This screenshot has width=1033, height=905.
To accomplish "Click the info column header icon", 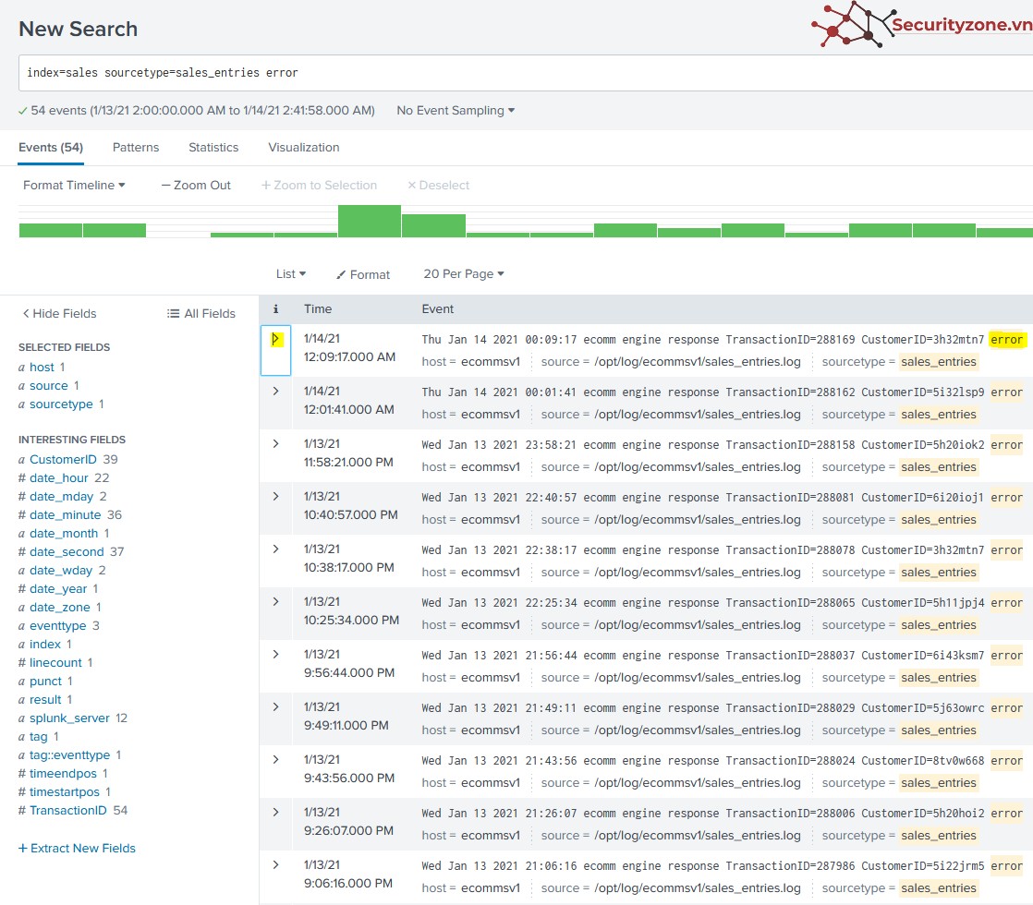I will click(x=276, y=309).
